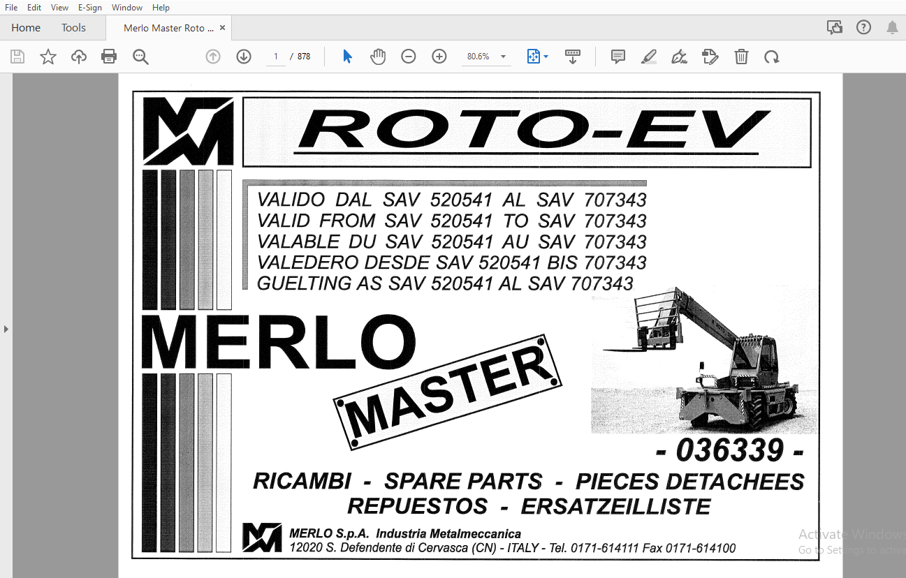The width and height of the screenshot is (906, 578).
Task: Click the edit document stamp icon
Action: 710,57
